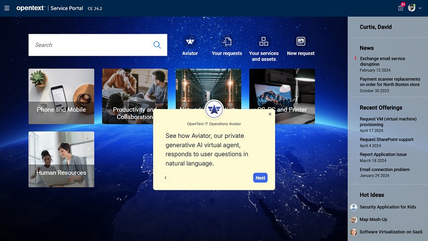Open the Payment scanner replacements news item
Screen dimensions: 428x241
click(390, 82)
